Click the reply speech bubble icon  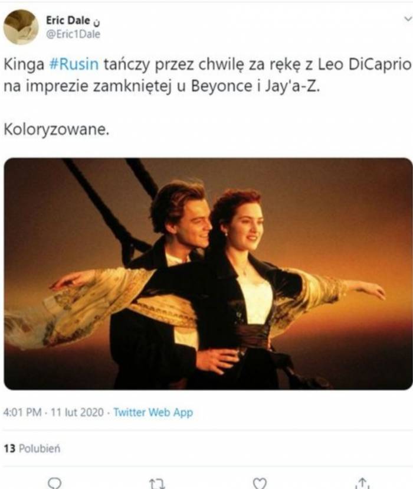[55, 483]
